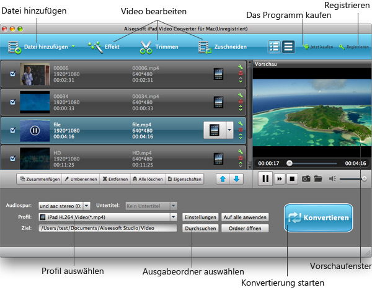Open settings wrench for file row
The image size is (372, 290).
click(x=241, y=123)
